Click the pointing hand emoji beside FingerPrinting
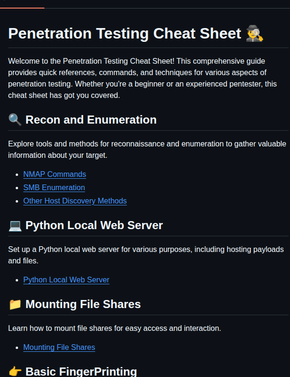The width and height of the screenshot is (290, 377). 15,371
